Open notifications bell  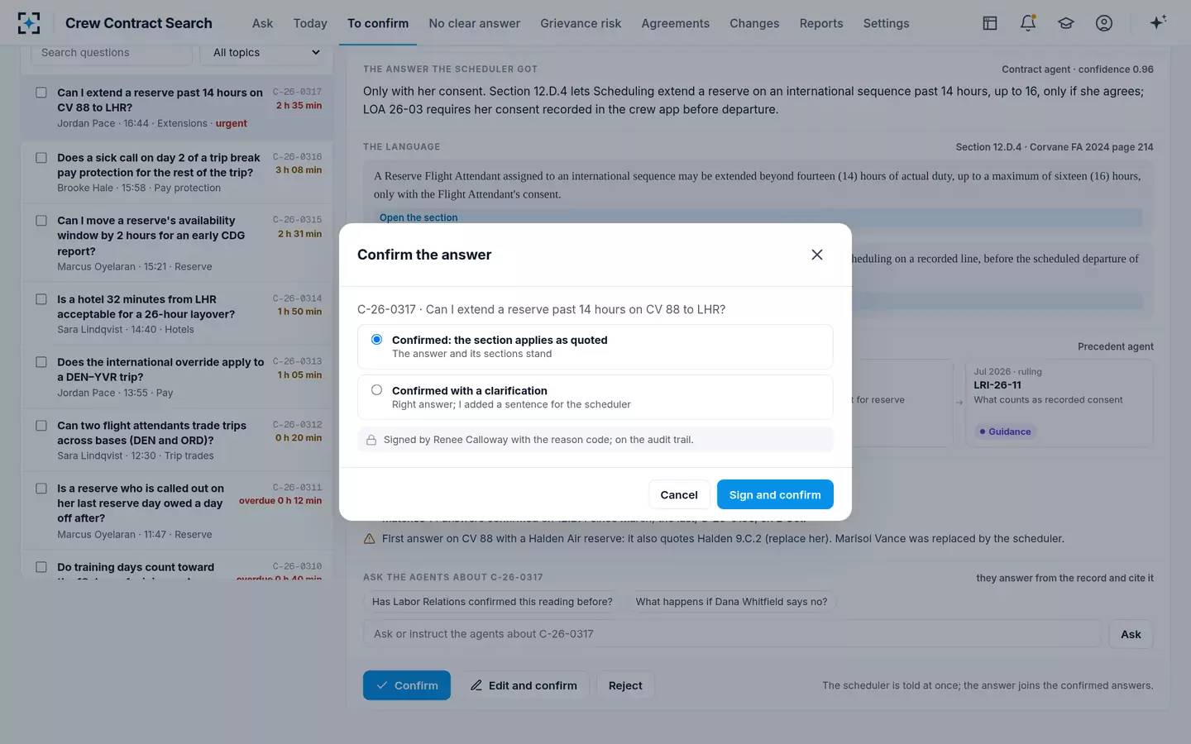pyautogui.click(x=1028, y=23)
